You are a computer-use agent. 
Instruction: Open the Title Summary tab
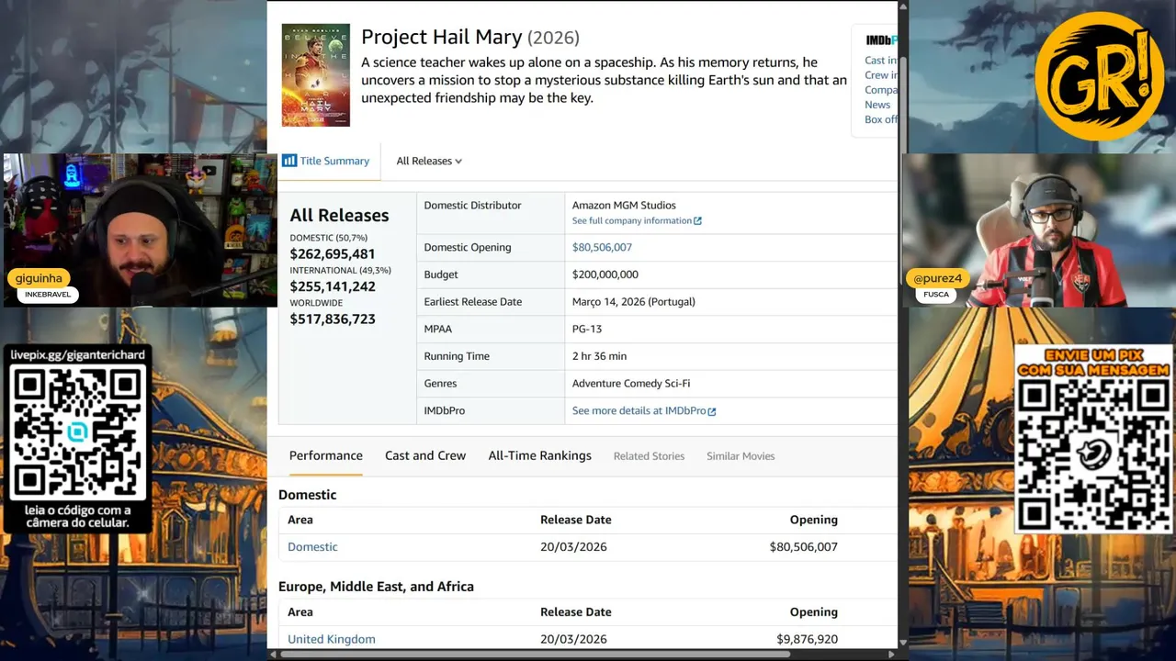(326, 161)
